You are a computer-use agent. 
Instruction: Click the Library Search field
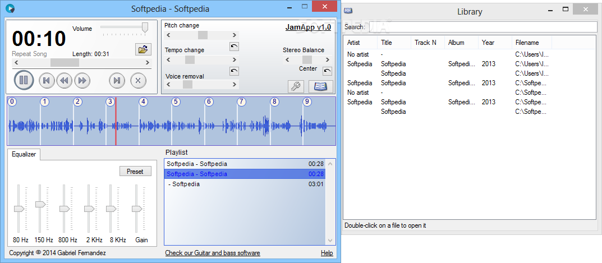[483, 27]
